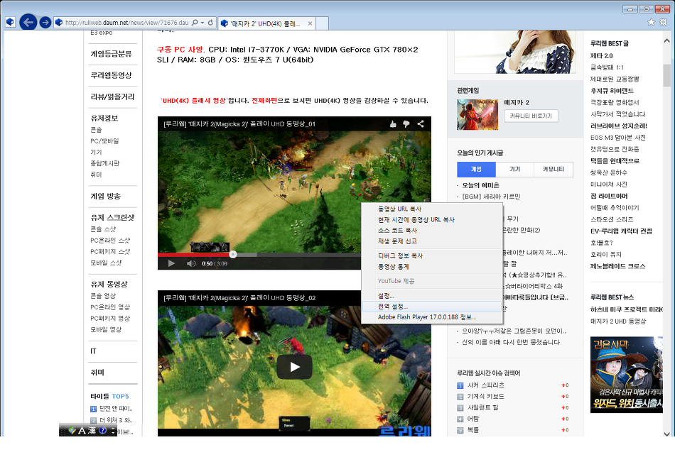
Task: Close the '매지카 2' UHD(4K) tab
Action: 310,23
